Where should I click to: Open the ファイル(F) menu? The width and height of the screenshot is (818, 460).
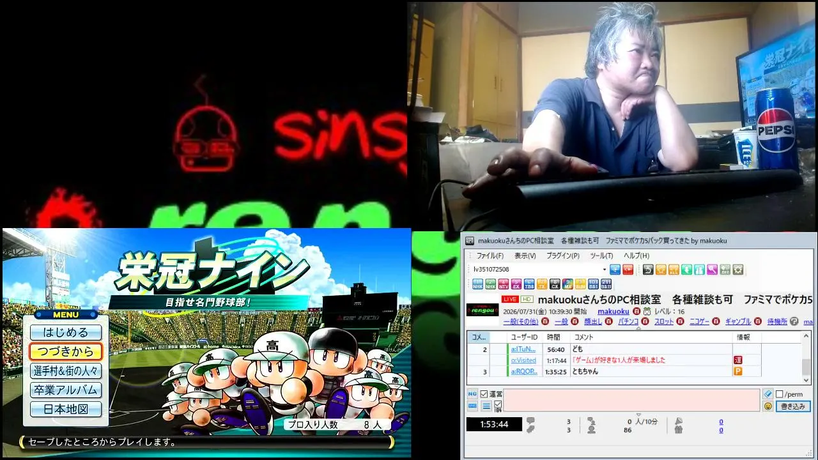tap(490, 256)
